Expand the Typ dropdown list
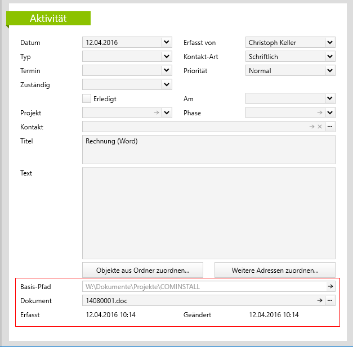The width and height of the screenshot is (353, 347). (x=166, y=56)
